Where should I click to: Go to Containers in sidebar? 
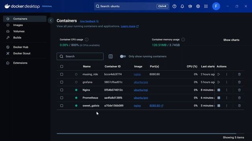tap(25, 19)
